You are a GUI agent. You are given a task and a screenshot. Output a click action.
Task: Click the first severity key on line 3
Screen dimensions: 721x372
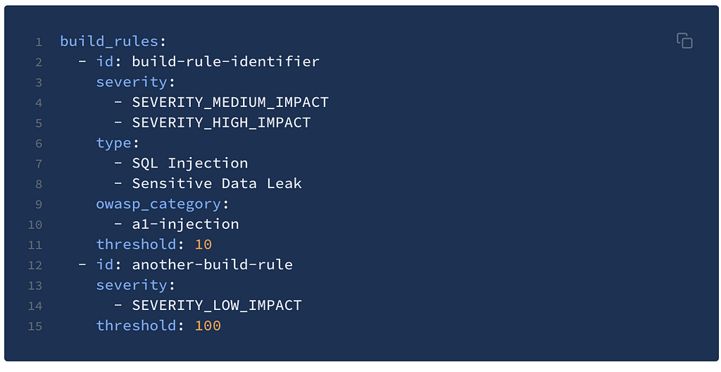click(132, 82)
